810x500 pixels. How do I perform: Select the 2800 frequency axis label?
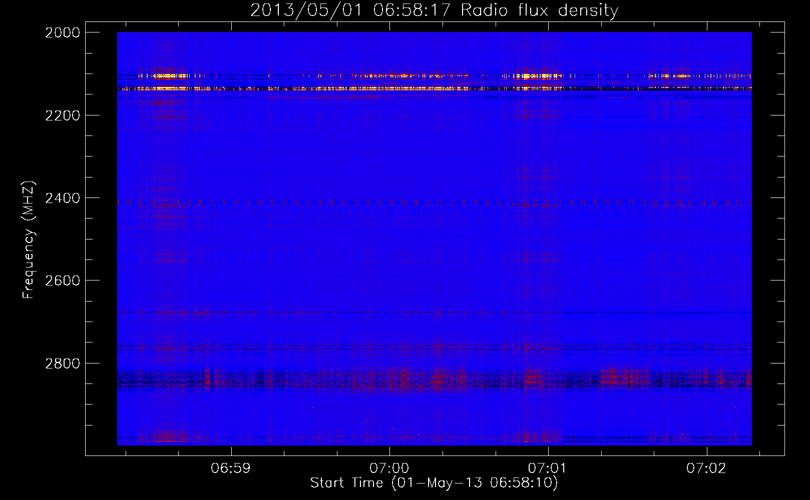coord(63,363)
